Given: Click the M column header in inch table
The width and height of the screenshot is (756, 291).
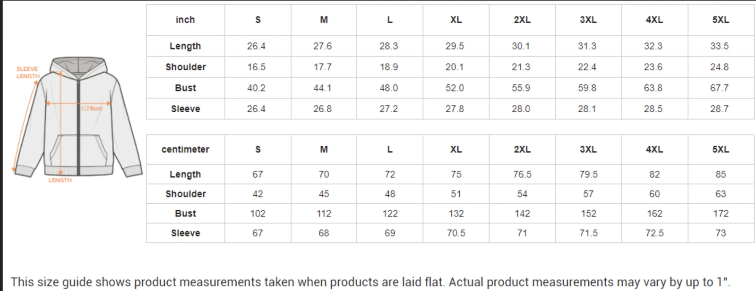Looking at the screenshot, I should pyautogui.click(x=324, y=20).
